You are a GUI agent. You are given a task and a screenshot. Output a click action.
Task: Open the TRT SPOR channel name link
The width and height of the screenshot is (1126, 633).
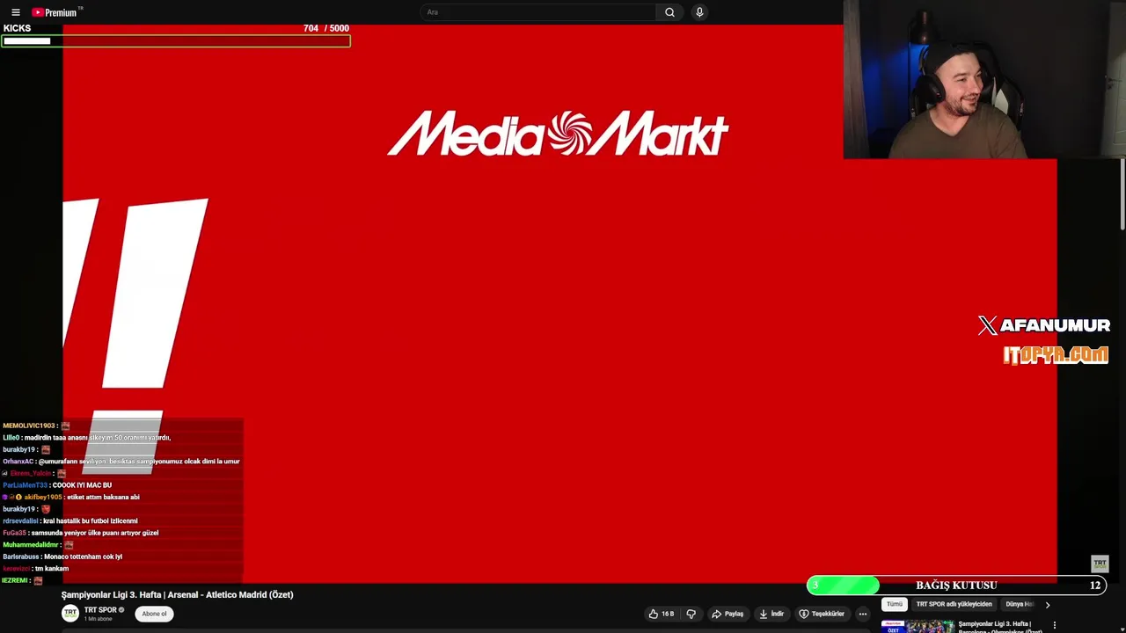[x=100, y=610]
